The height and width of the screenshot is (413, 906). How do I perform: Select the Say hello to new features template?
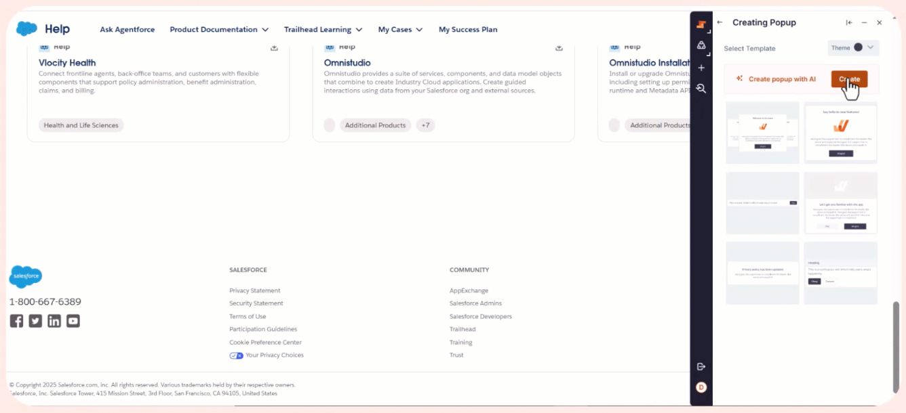(841, 133)
